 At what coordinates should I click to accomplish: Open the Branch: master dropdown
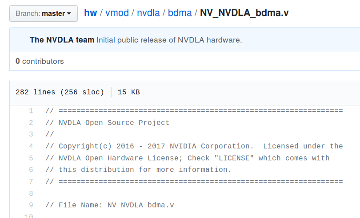tap(44, 13)
